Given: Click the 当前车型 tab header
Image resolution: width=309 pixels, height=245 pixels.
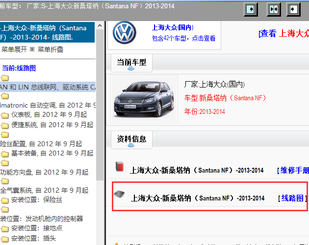Looking at the screenshot, I should 131,63.
